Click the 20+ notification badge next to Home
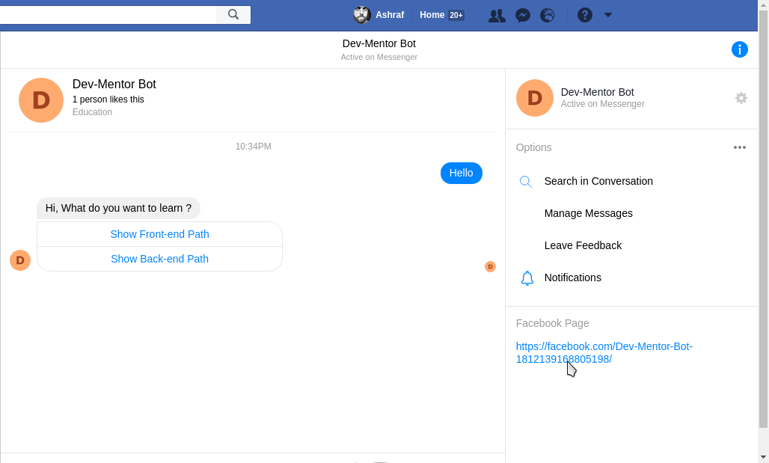 coord(456,15)
